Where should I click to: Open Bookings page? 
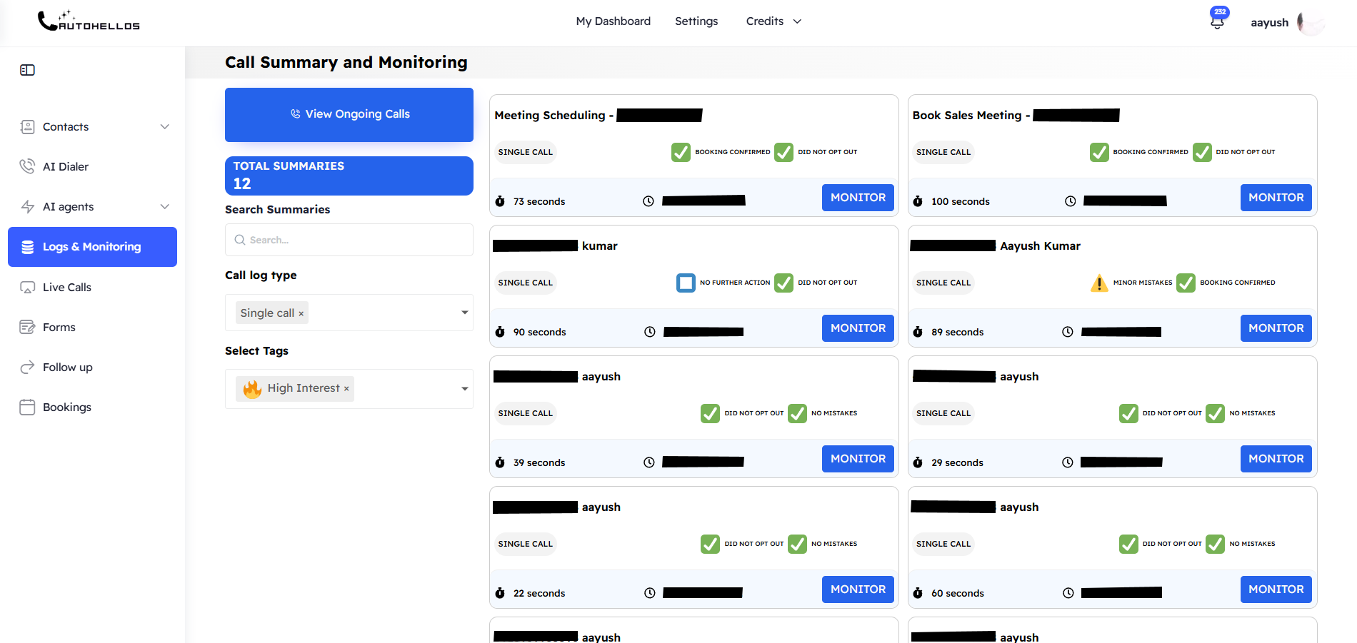67,407
